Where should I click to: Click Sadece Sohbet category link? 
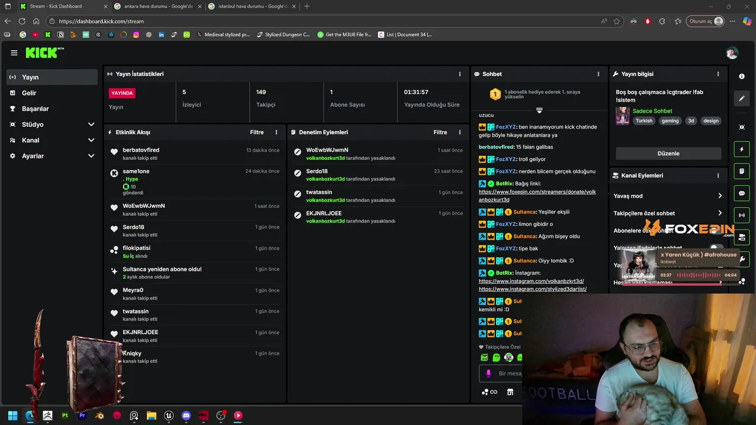coord(652,111)
